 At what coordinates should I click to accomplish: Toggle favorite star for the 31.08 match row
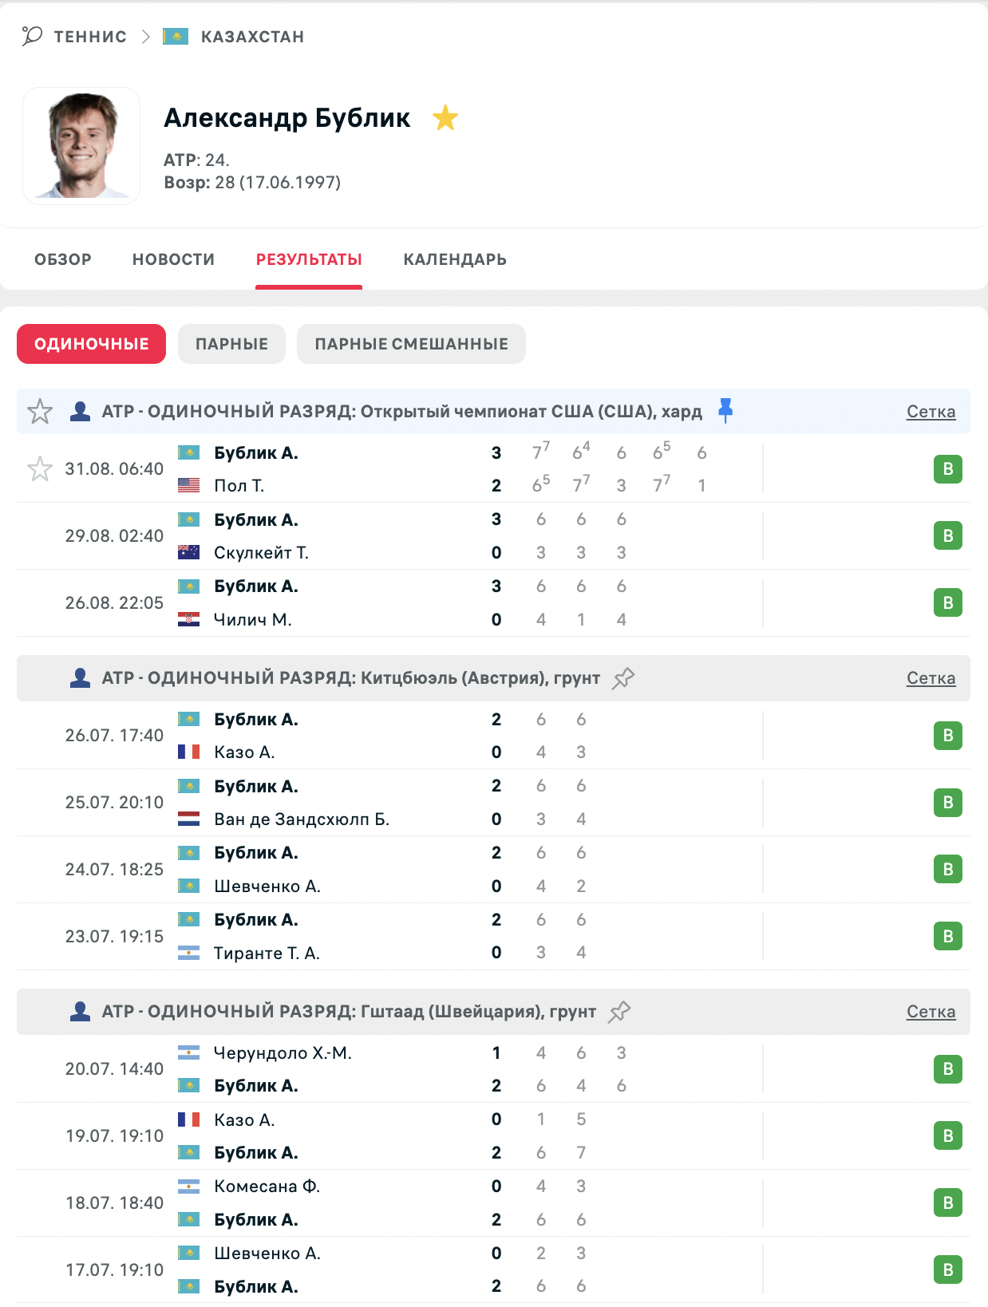(40, 469)
